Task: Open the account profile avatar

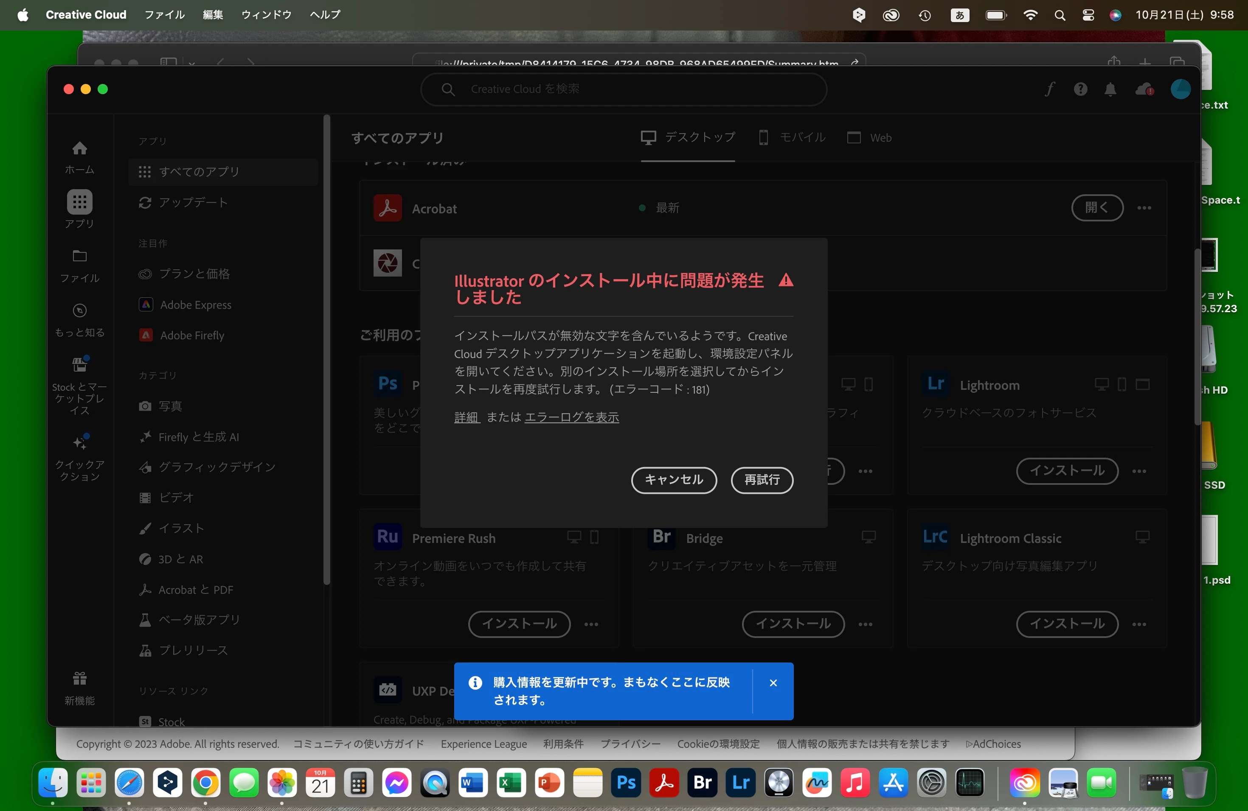Action: coord(1181,89)
